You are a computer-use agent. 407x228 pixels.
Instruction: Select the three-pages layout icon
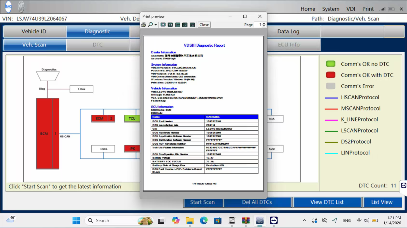tap(178, 25)
